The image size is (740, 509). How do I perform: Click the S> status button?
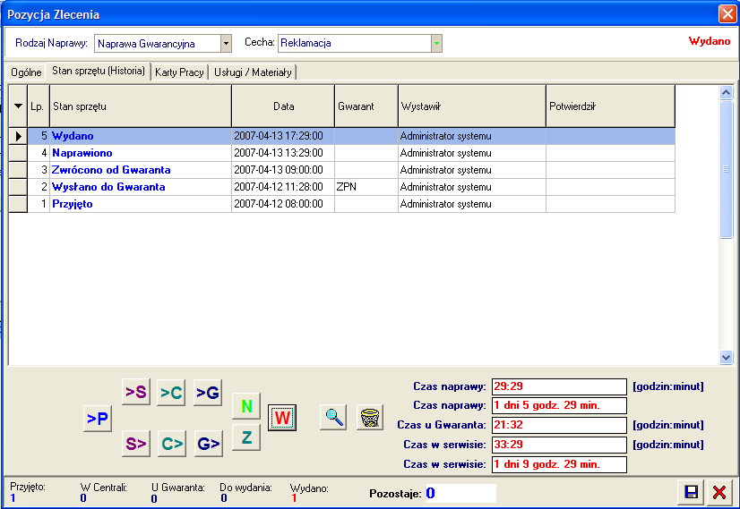click(x=136, y=444)
